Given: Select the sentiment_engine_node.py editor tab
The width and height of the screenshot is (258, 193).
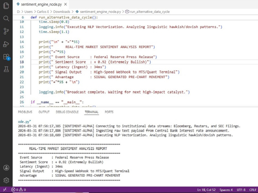Looking at the screenshot, I should [x=41, y=4].
